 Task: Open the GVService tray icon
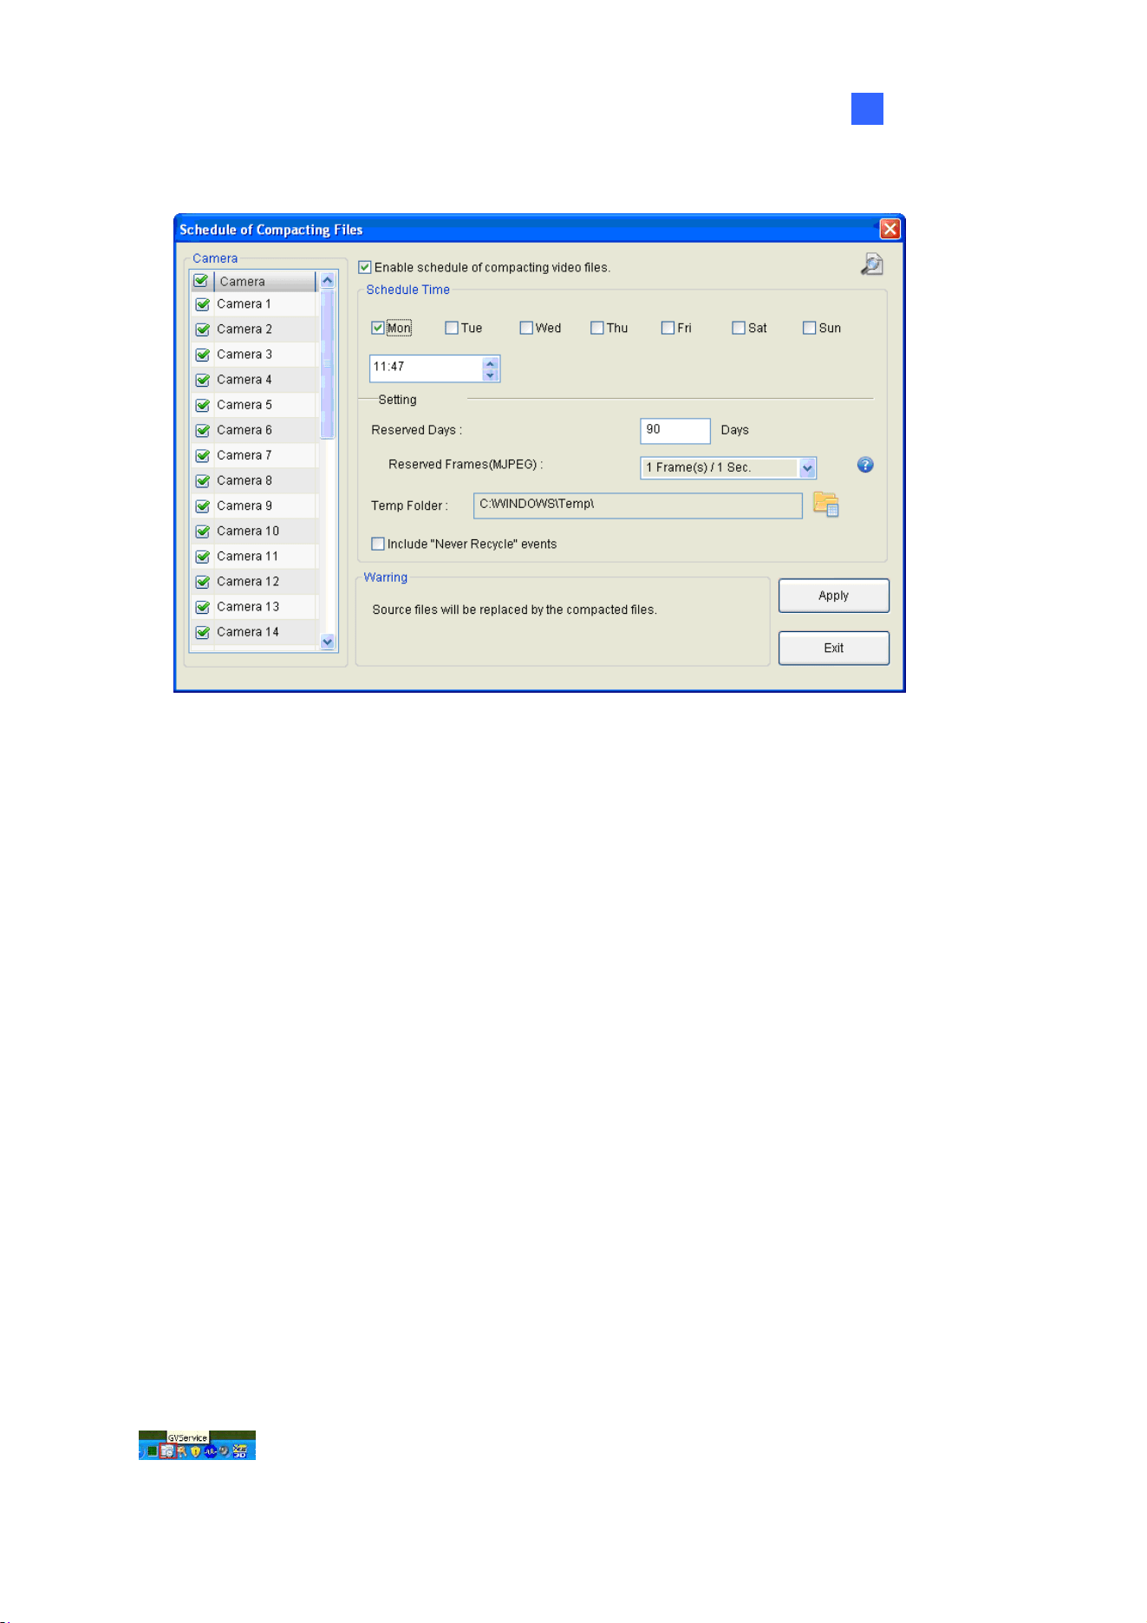168,1450
